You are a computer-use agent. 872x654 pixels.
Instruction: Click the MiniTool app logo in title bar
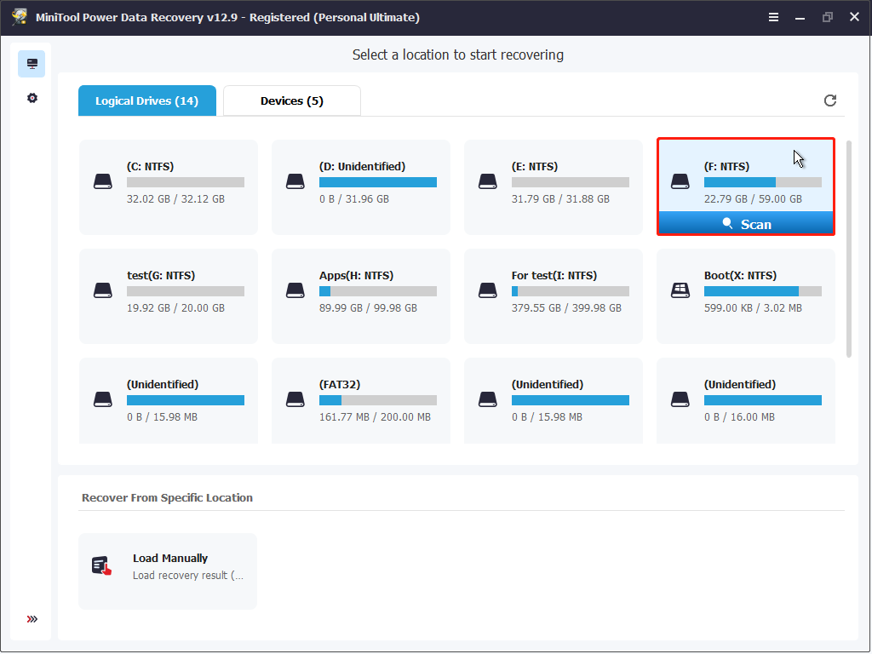20,17
